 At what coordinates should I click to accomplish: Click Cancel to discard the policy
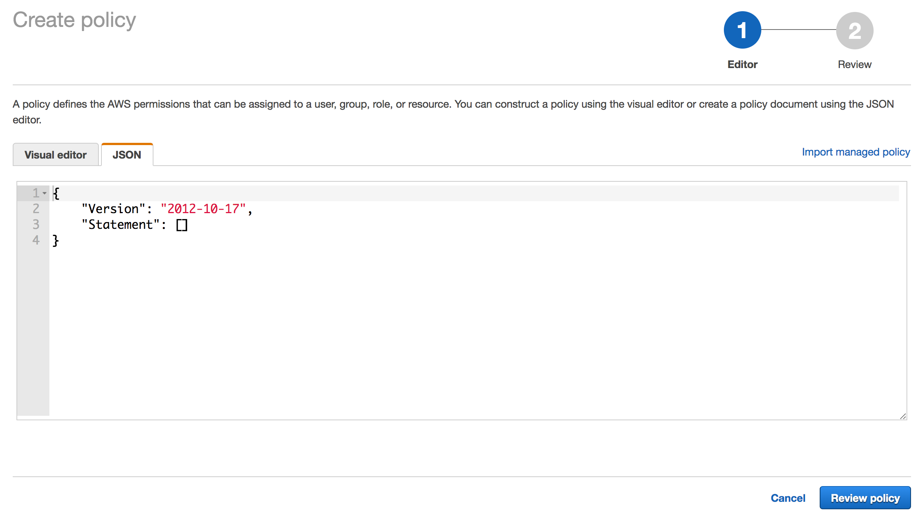pos(788,498)
